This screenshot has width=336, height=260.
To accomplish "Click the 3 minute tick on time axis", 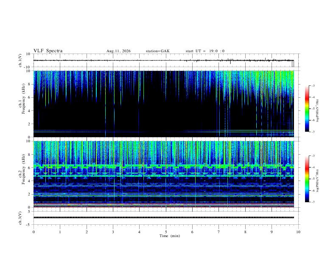I will 113,232.
